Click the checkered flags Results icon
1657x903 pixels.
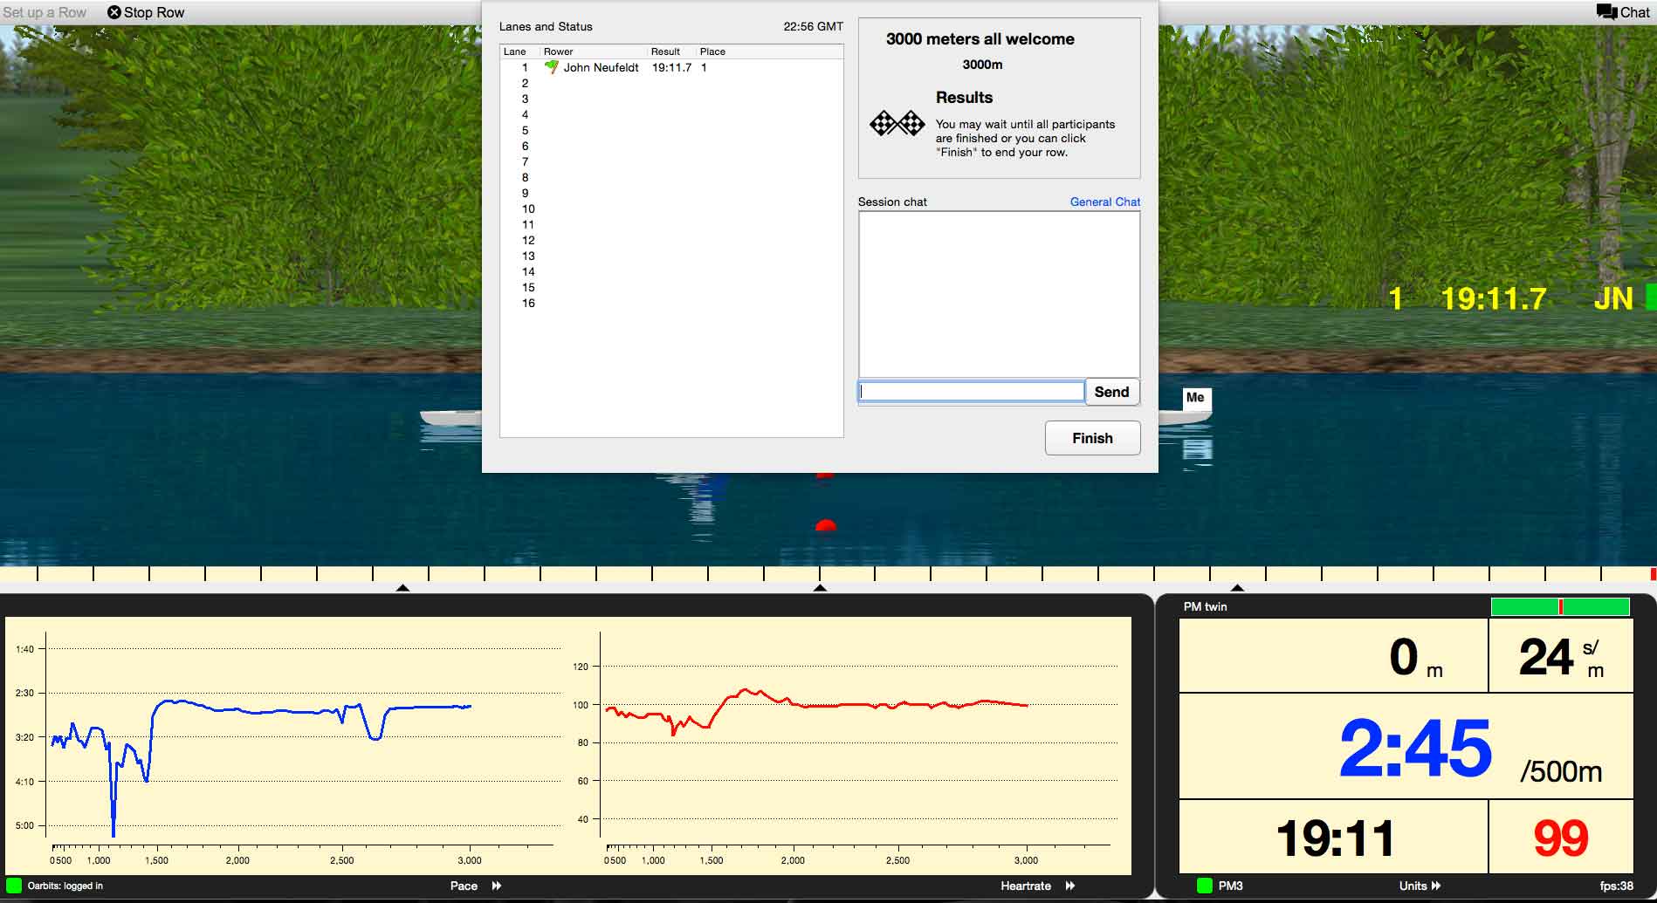pos(897,123)
